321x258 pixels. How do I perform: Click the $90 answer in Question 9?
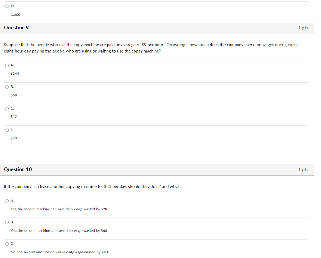tap(14, 138)
